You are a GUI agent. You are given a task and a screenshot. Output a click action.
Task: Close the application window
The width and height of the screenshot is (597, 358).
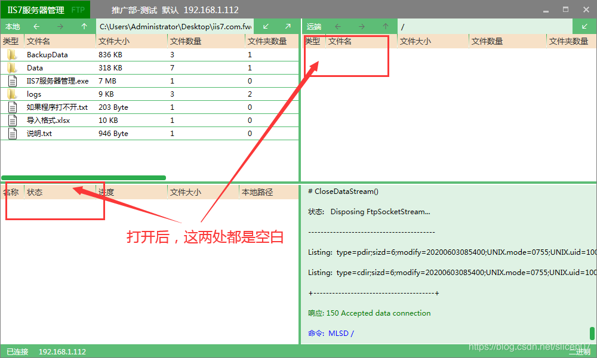click(586, 10)
